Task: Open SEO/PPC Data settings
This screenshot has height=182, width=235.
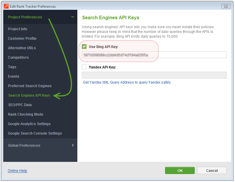Action: tap(20, 105)
